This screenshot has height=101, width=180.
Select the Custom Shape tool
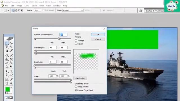[x=11, y=75]
